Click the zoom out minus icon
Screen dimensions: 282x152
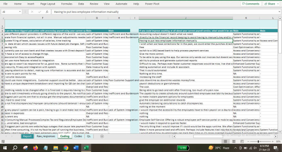coord(248,142)
